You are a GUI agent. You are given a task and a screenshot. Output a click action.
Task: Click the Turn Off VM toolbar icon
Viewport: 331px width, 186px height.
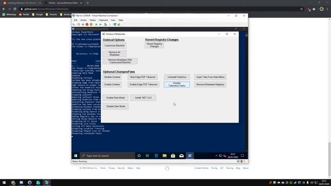pos(83,24)
